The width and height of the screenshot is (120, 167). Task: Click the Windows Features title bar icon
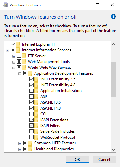(x=5, y=5)
